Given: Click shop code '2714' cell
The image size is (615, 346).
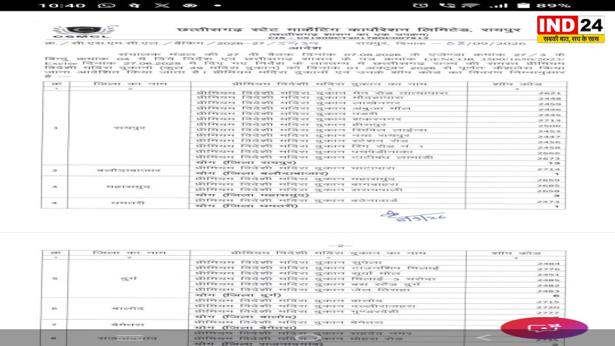Looking at the screenshot, I should [x=549, y=169].
